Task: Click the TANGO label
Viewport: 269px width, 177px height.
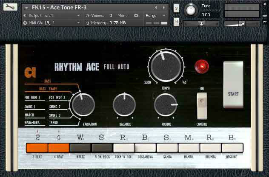Action: pos(54,122)
